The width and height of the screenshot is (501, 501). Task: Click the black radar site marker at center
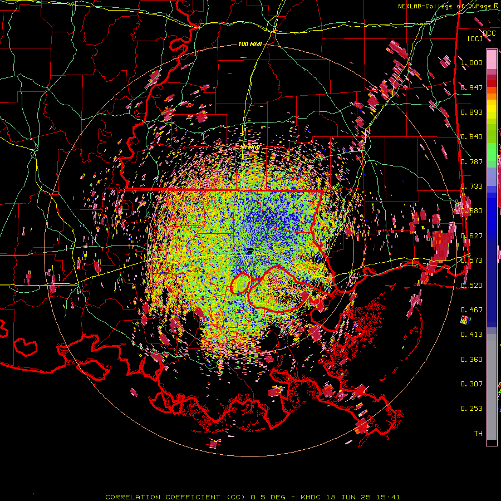coord(251,249)
